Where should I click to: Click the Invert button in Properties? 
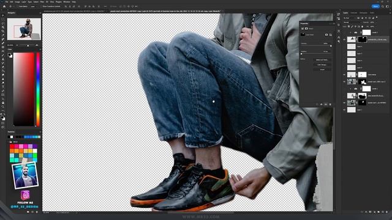click(x=322, y=69)
